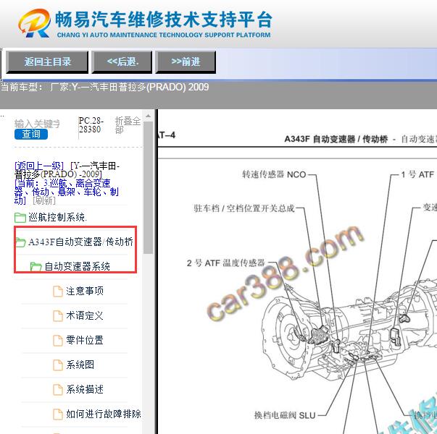
Task: Click the document icon beside 系统图
Action: pyautogui.click(x=58, y=365)
